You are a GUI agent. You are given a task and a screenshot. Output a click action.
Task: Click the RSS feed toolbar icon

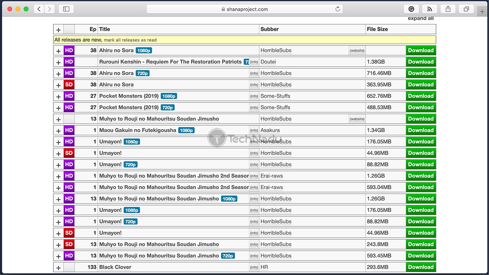430,9
